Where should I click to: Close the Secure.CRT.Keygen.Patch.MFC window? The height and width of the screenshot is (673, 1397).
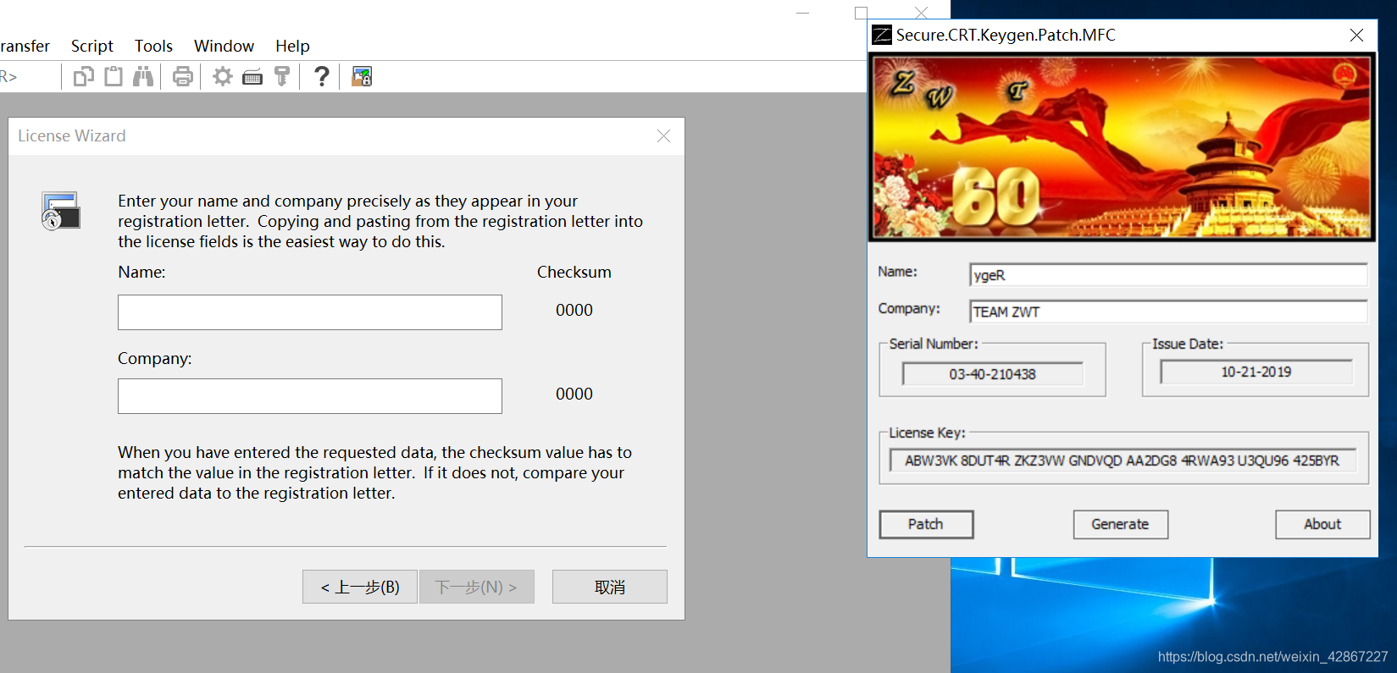pos(1356,35)
